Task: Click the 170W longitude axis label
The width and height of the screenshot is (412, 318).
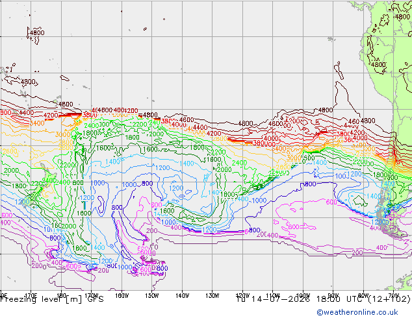Action: [x=92, y=295]
